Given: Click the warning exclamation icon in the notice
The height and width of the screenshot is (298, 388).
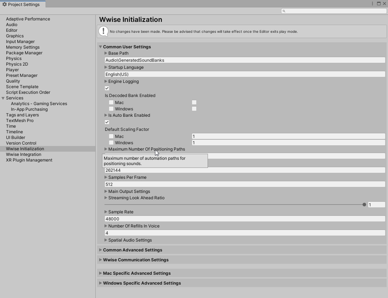Looking at the screenshot, I should pos(103,31).
